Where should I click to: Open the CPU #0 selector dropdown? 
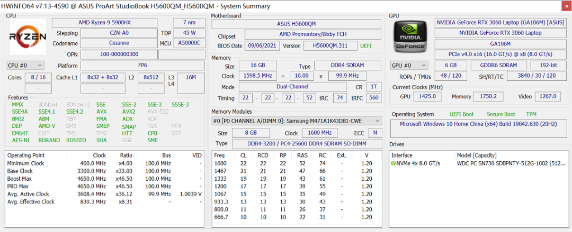point(25,66)
